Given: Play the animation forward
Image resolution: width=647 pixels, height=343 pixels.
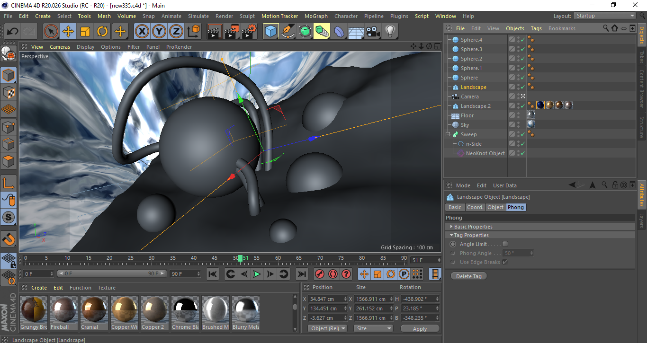Looking at the screenshot, I should tap(257, 274).
